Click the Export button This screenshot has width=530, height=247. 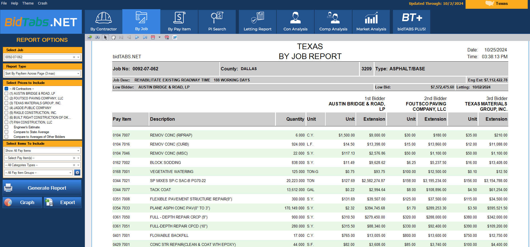(x=62, y=202)
